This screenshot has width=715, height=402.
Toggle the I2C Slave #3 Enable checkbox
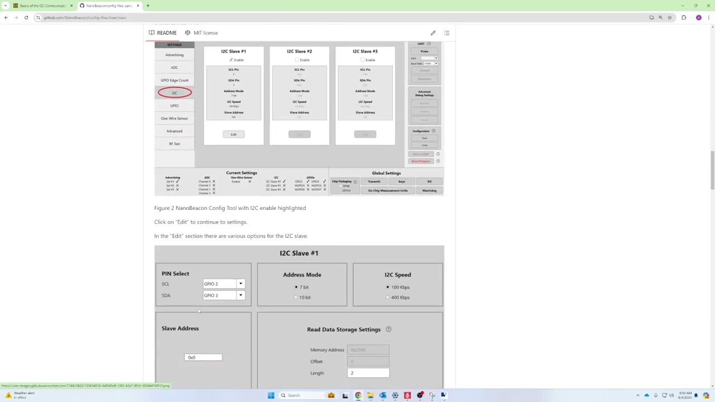click(x=363, y=60)
